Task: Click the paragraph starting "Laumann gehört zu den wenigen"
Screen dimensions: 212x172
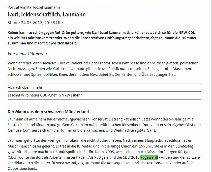Action: [104, 155]
